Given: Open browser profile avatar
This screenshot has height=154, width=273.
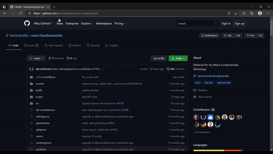Looking at the screenshot, I should tap(260, 13).
